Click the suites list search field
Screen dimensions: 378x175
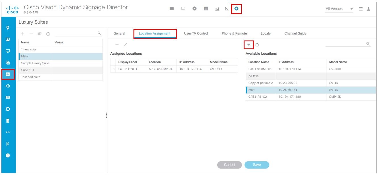(78, 33)
